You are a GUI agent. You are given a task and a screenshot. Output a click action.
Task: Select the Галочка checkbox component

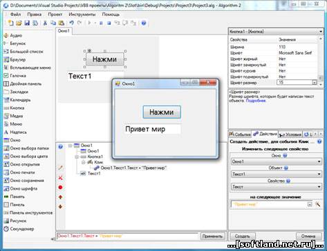click(x=15, y=76)
